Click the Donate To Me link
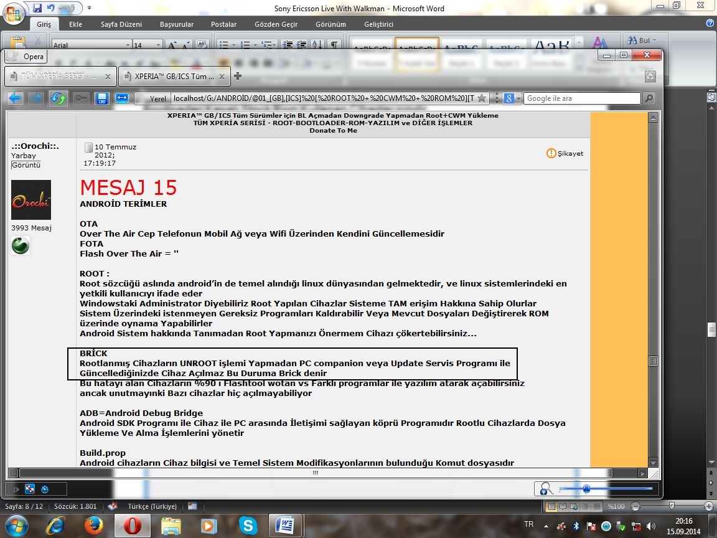Viewport: 717px width, 538px height. pyautogui.click(x=334, y=130)
